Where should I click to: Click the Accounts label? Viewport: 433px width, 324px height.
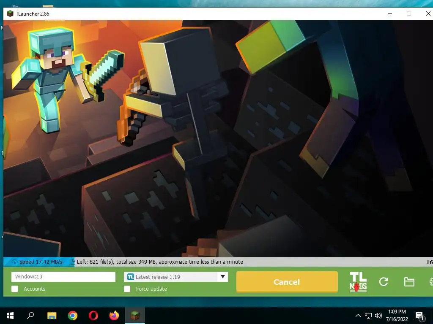tap(35, 289)
